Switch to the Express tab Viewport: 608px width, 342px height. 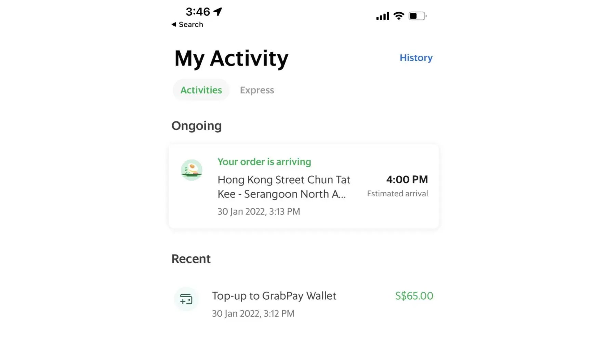tap(257, 90)
